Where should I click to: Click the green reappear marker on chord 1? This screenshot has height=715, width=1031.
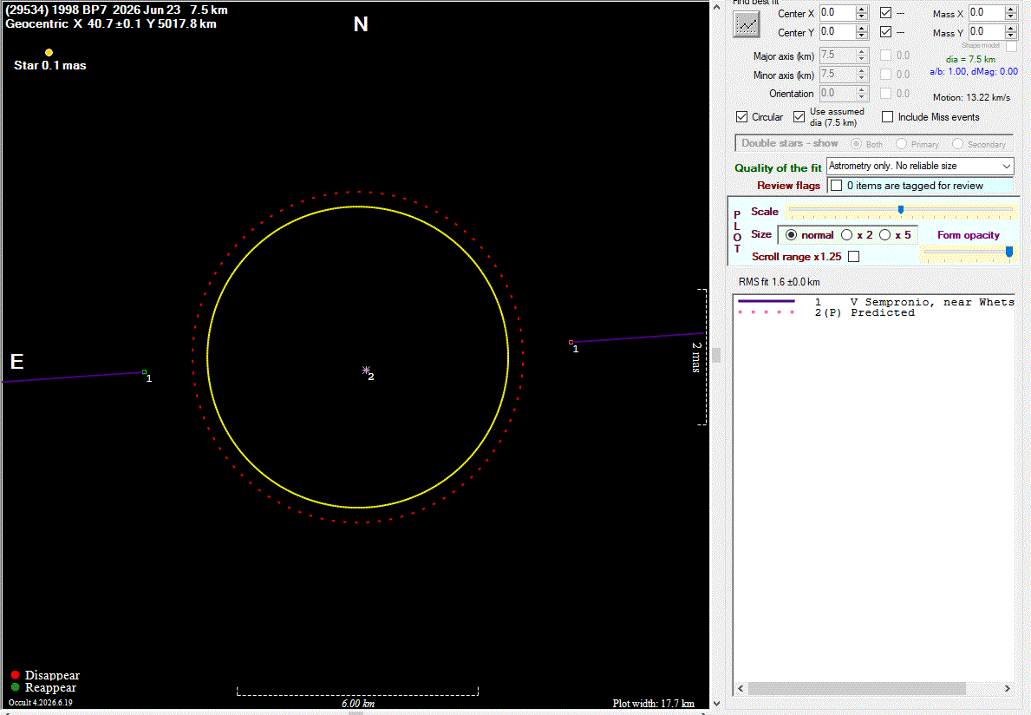pos(145,372)
